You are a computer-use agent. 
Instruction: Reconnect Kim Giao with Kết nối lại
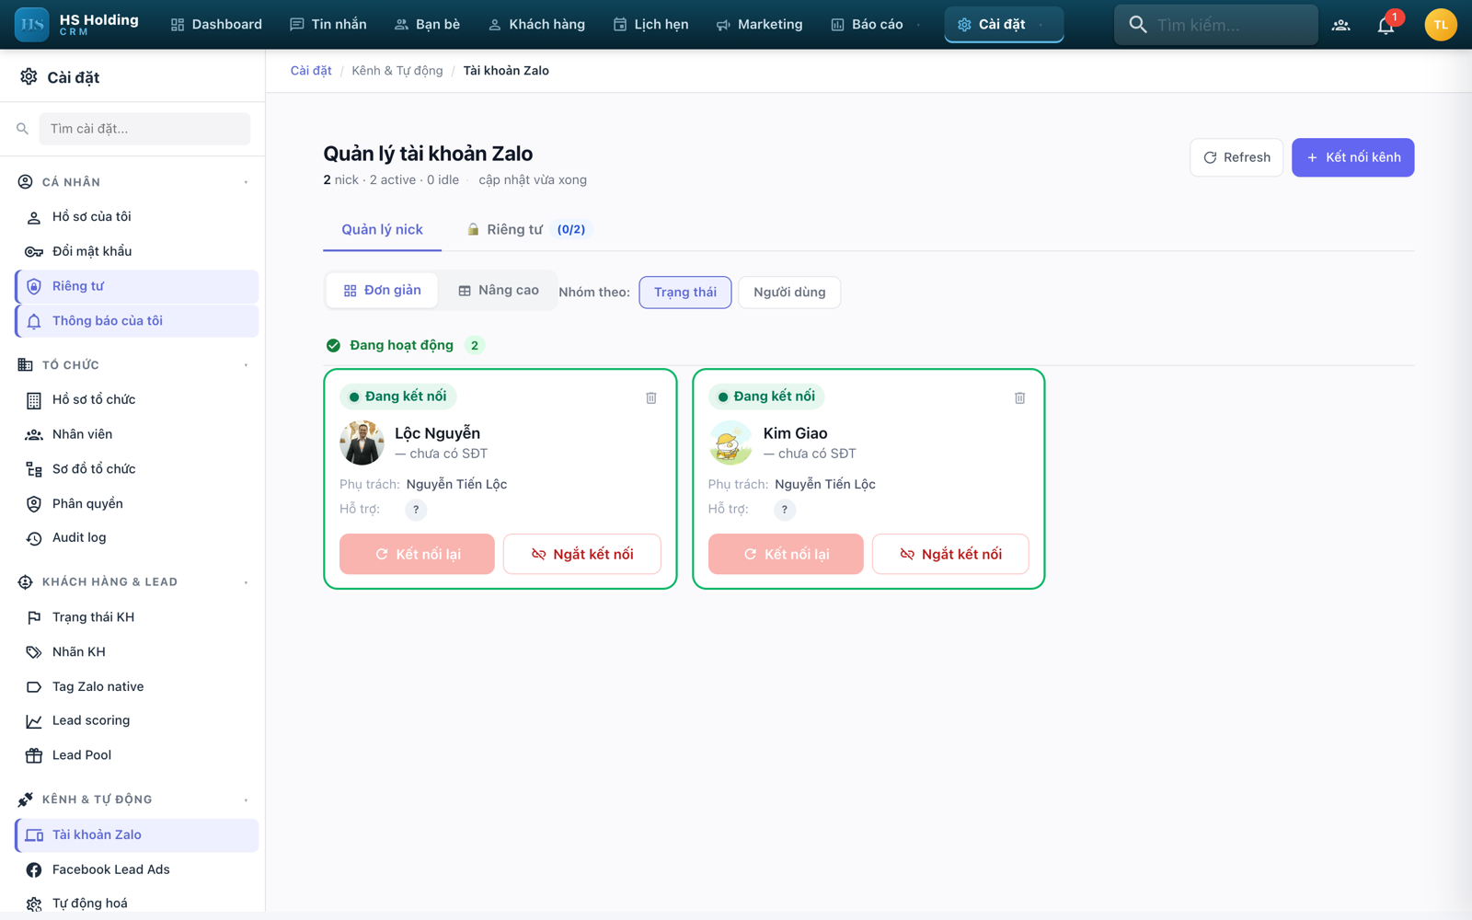pyautogui.click(x=786, y=554)
